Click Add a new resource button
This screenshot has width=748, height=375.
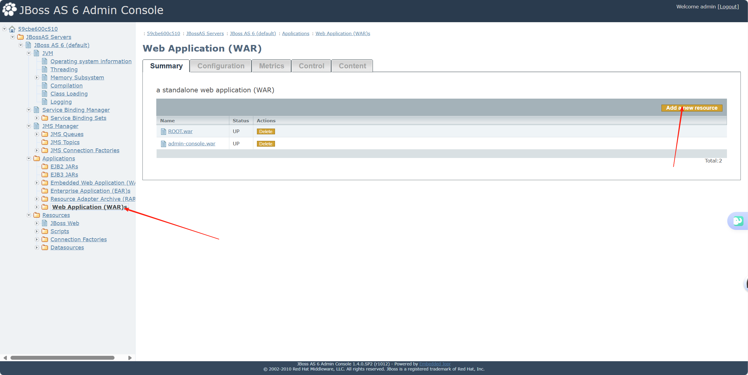[x=692, y=108]
